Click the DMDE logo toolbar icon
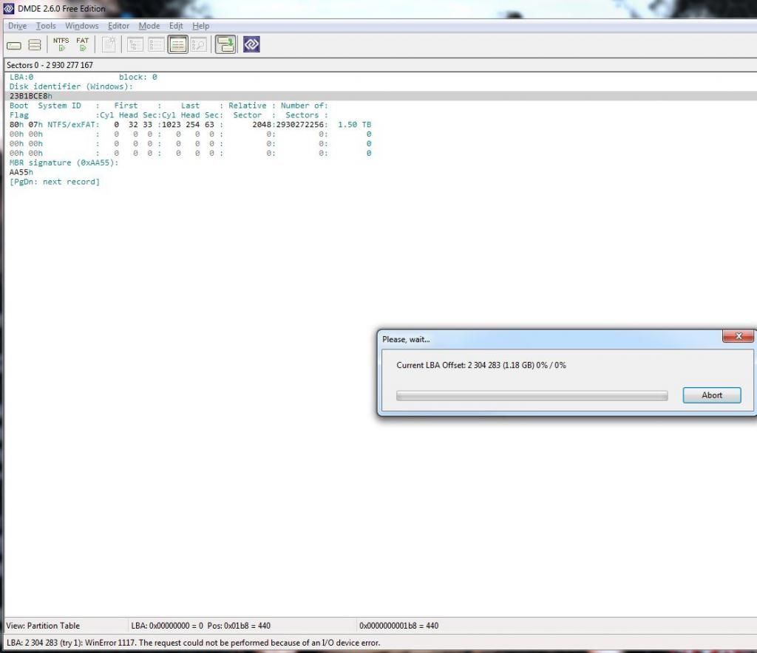This screenshot has width=757, height=653. [x=251, y=45]
